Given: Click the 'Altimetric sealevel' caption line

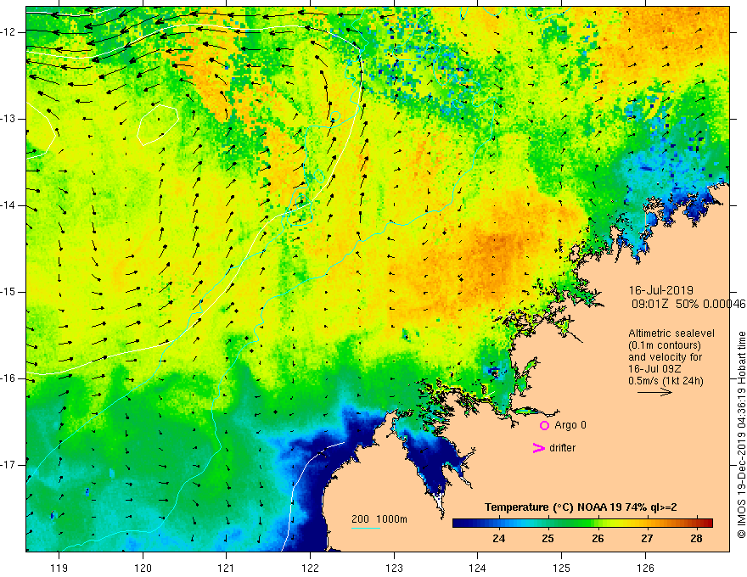Looking at the screenshot, I should pyautogui.click(x=671, y=333).
